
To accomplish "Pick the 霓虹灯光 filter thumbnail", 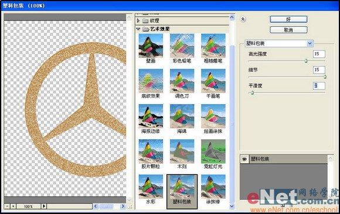I will 213,151.
